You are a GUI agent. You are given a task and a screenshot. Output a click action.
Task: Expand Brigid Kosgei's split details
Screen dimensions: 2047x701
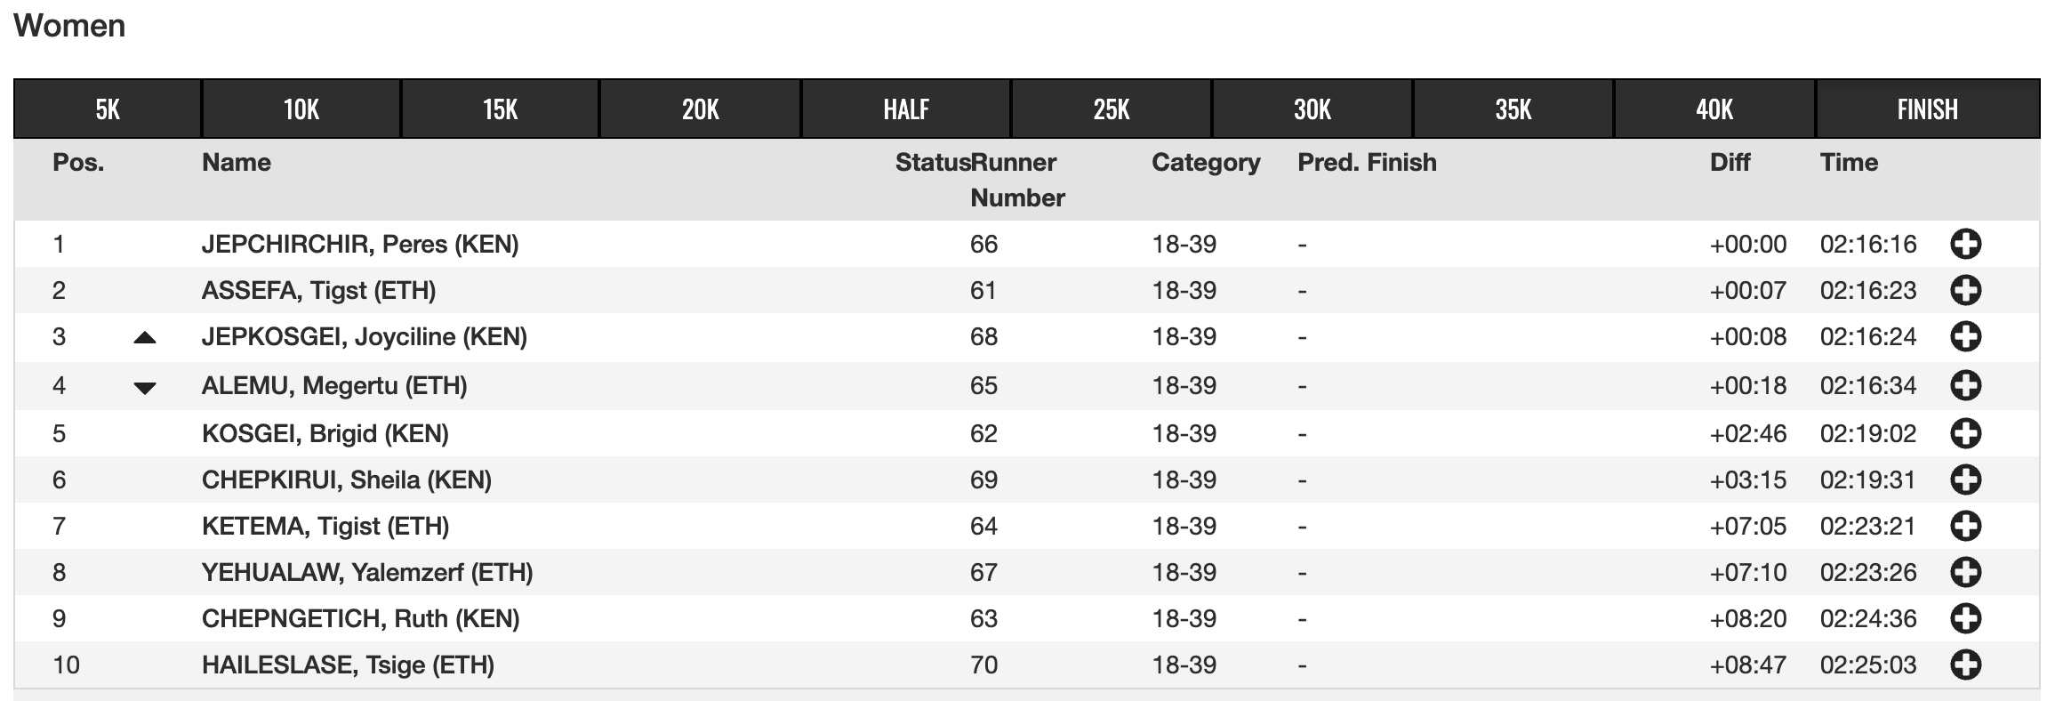click(x=1965, y=433)
